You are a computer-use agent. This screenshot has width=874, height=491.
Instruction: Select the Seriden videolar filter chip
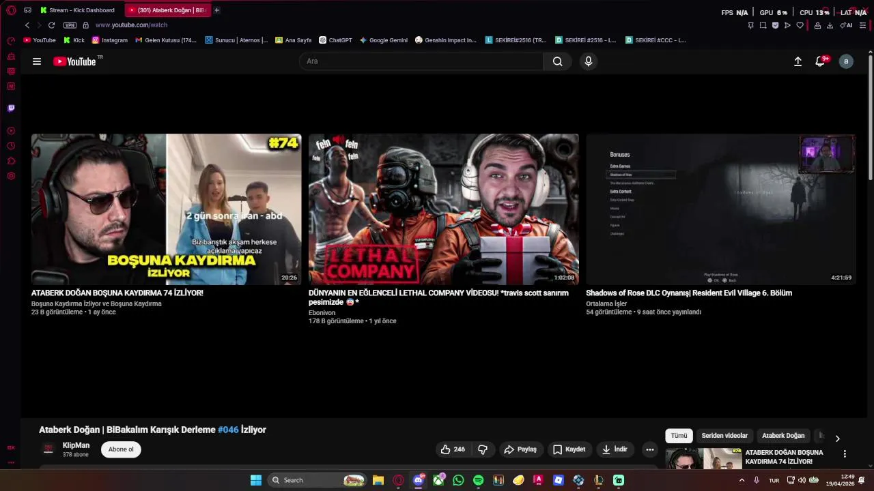pos(724,436)
